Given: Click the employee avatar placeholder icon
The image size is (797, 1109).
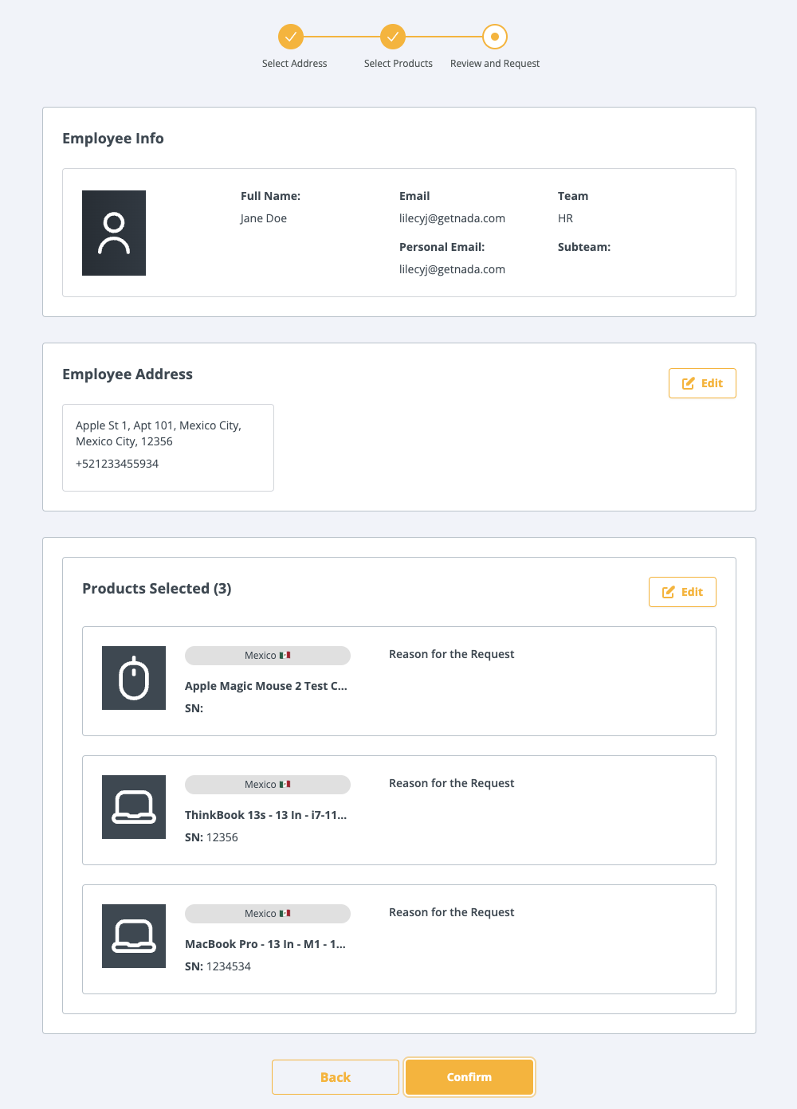Looking at the screenshot, I should [114, 233].
